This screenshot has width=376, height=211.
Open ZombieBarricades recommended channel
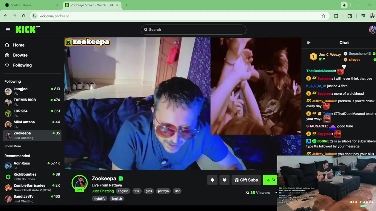[x=32, y=188]
